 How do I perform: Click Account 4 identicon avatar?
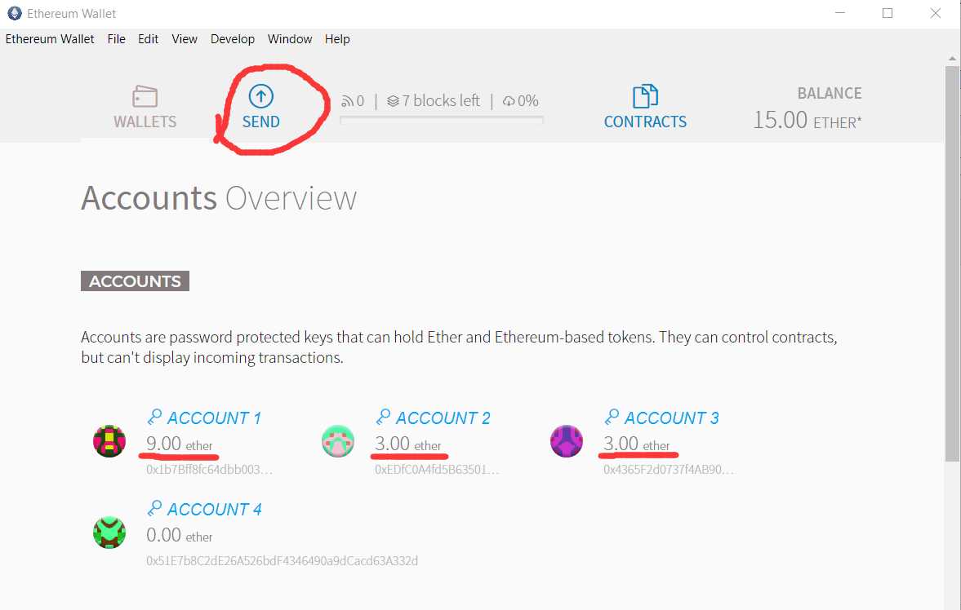click(109, 533)
